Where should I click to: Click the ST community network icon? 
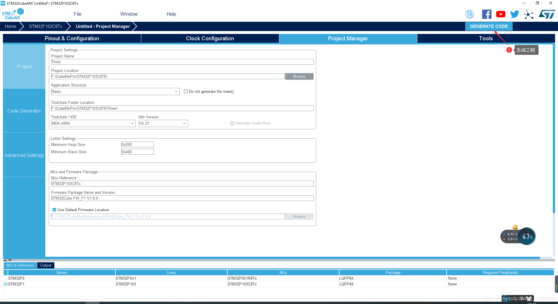(x=529, y=14)
